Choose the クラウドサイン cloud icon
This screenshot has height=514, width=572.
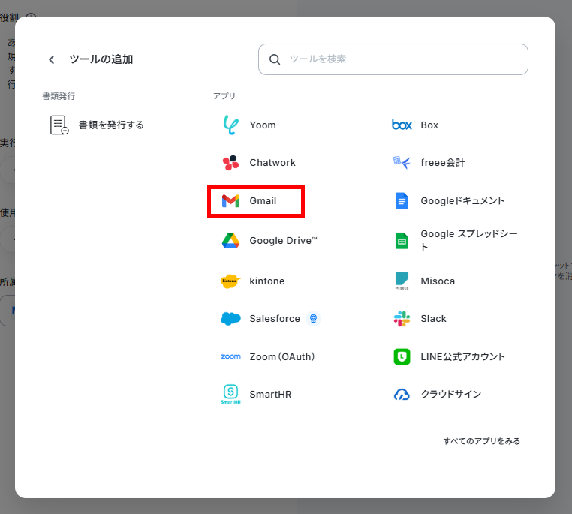pyautogui.click(x=402, y=395)
